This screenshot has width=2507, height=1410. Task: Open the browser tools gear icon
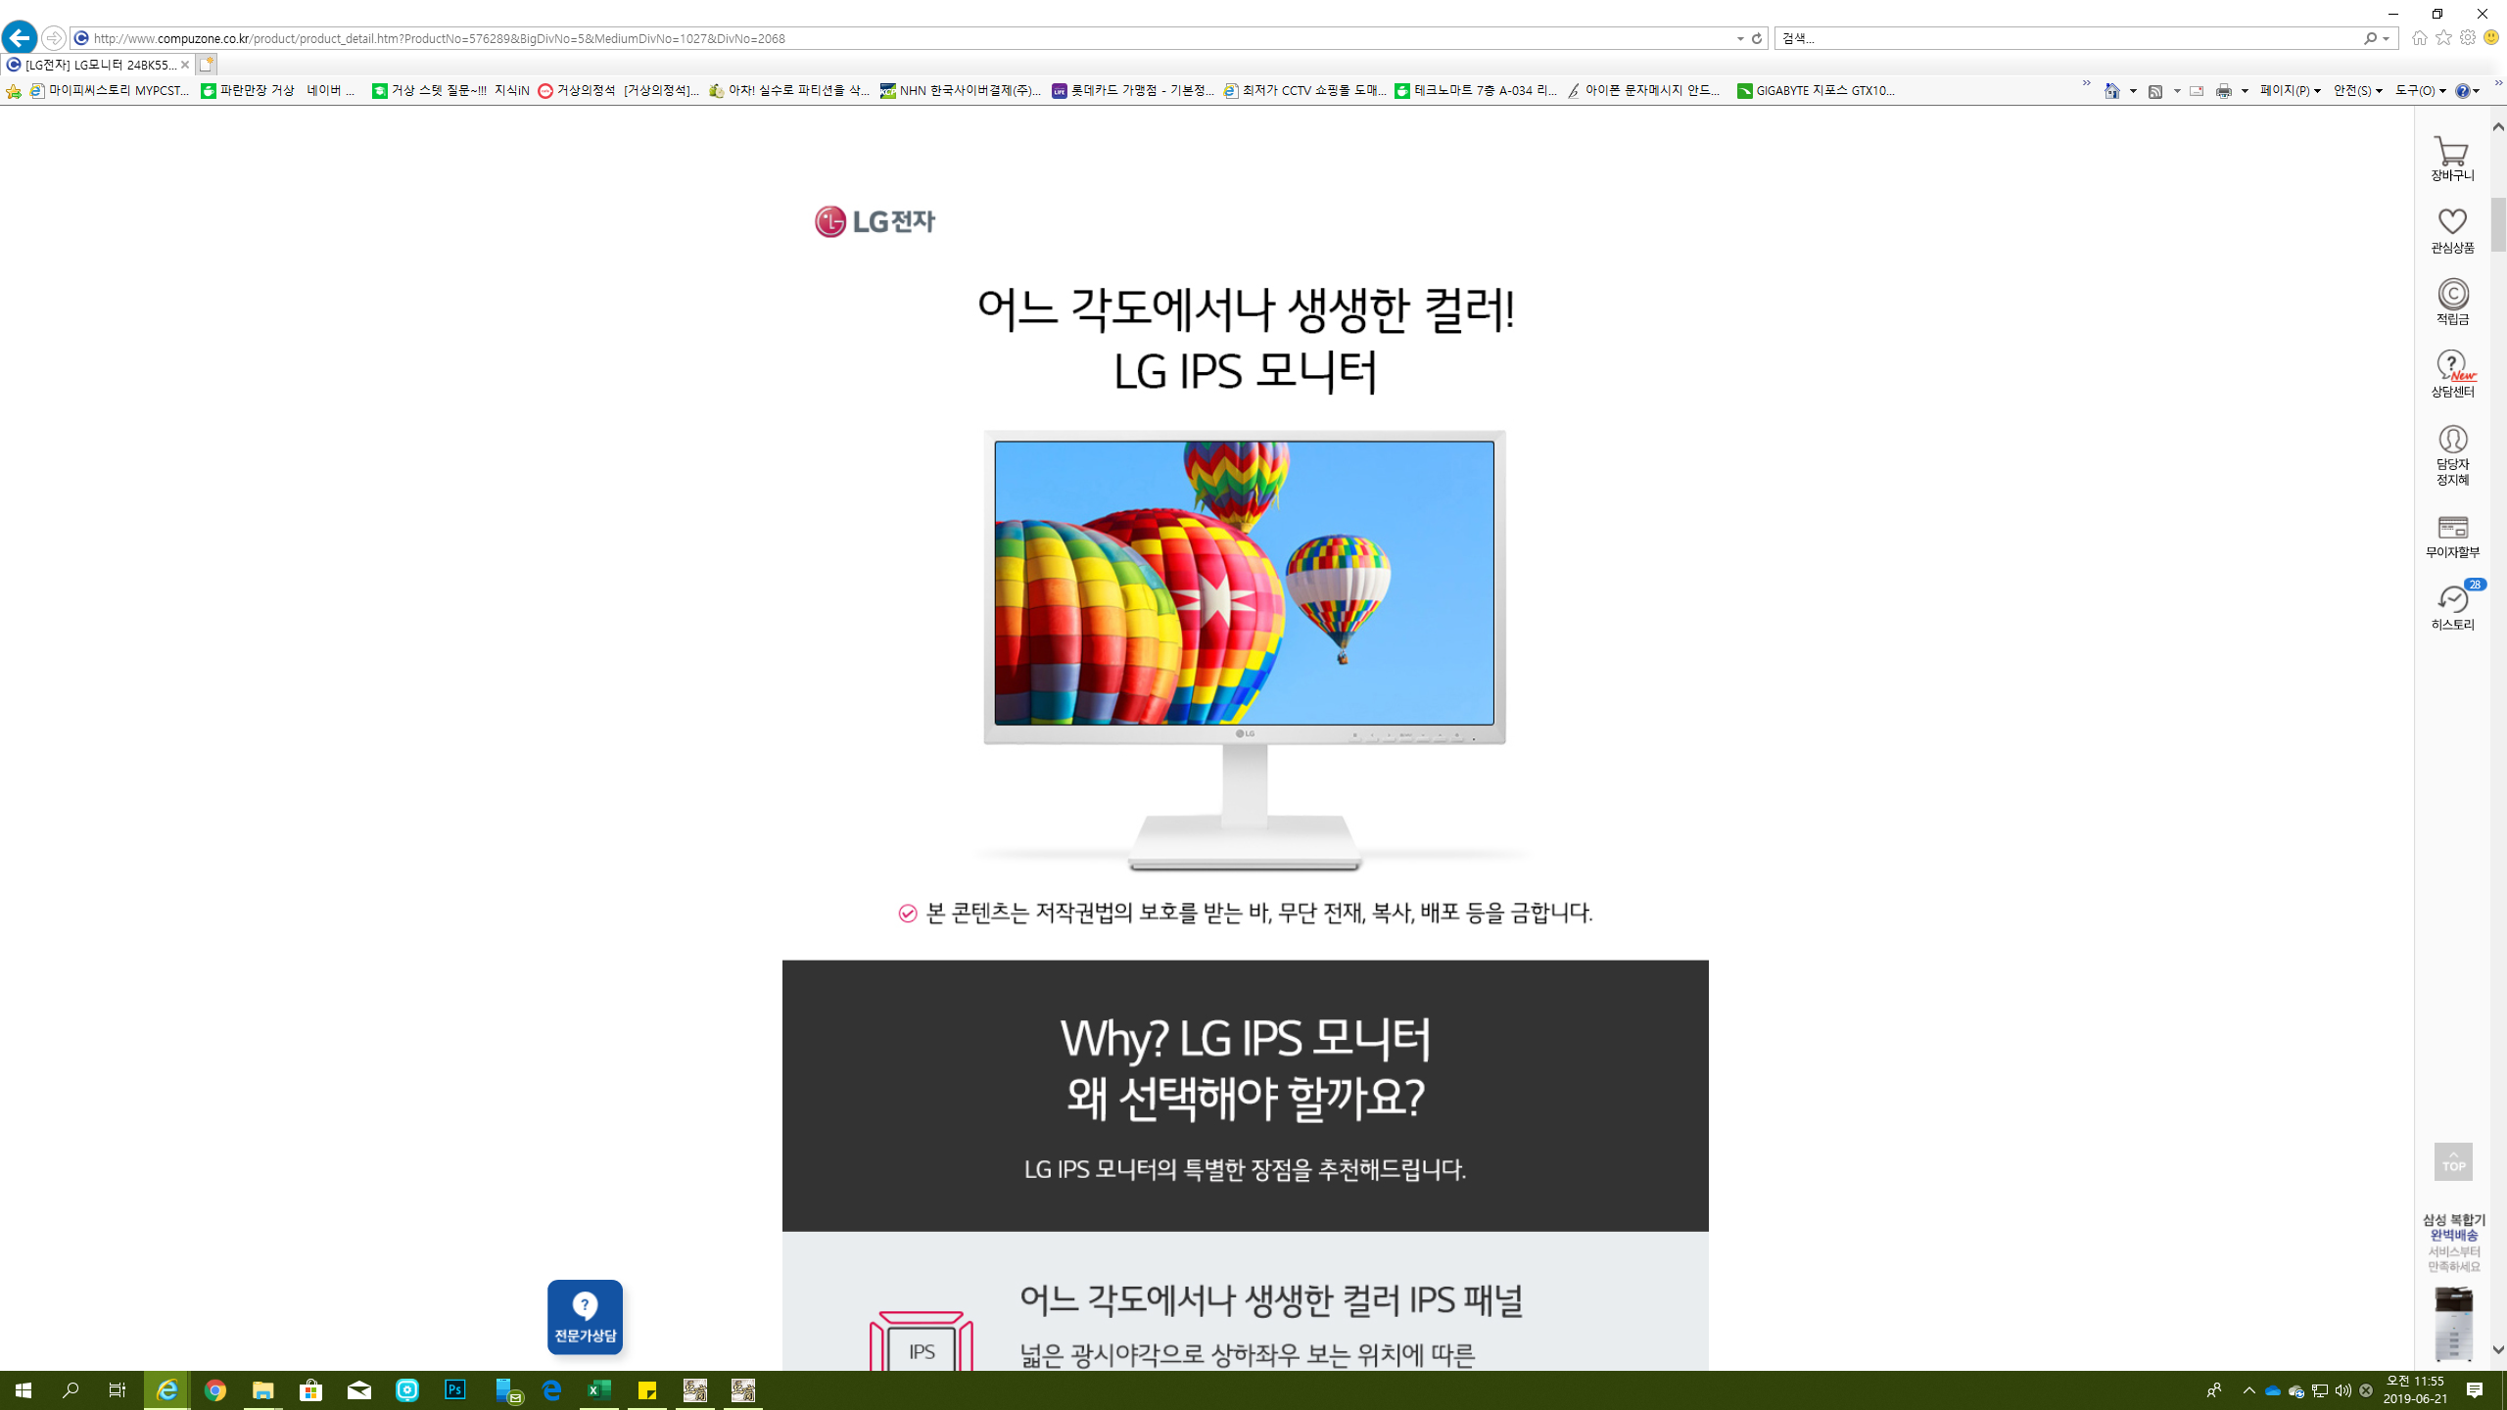2468,37
